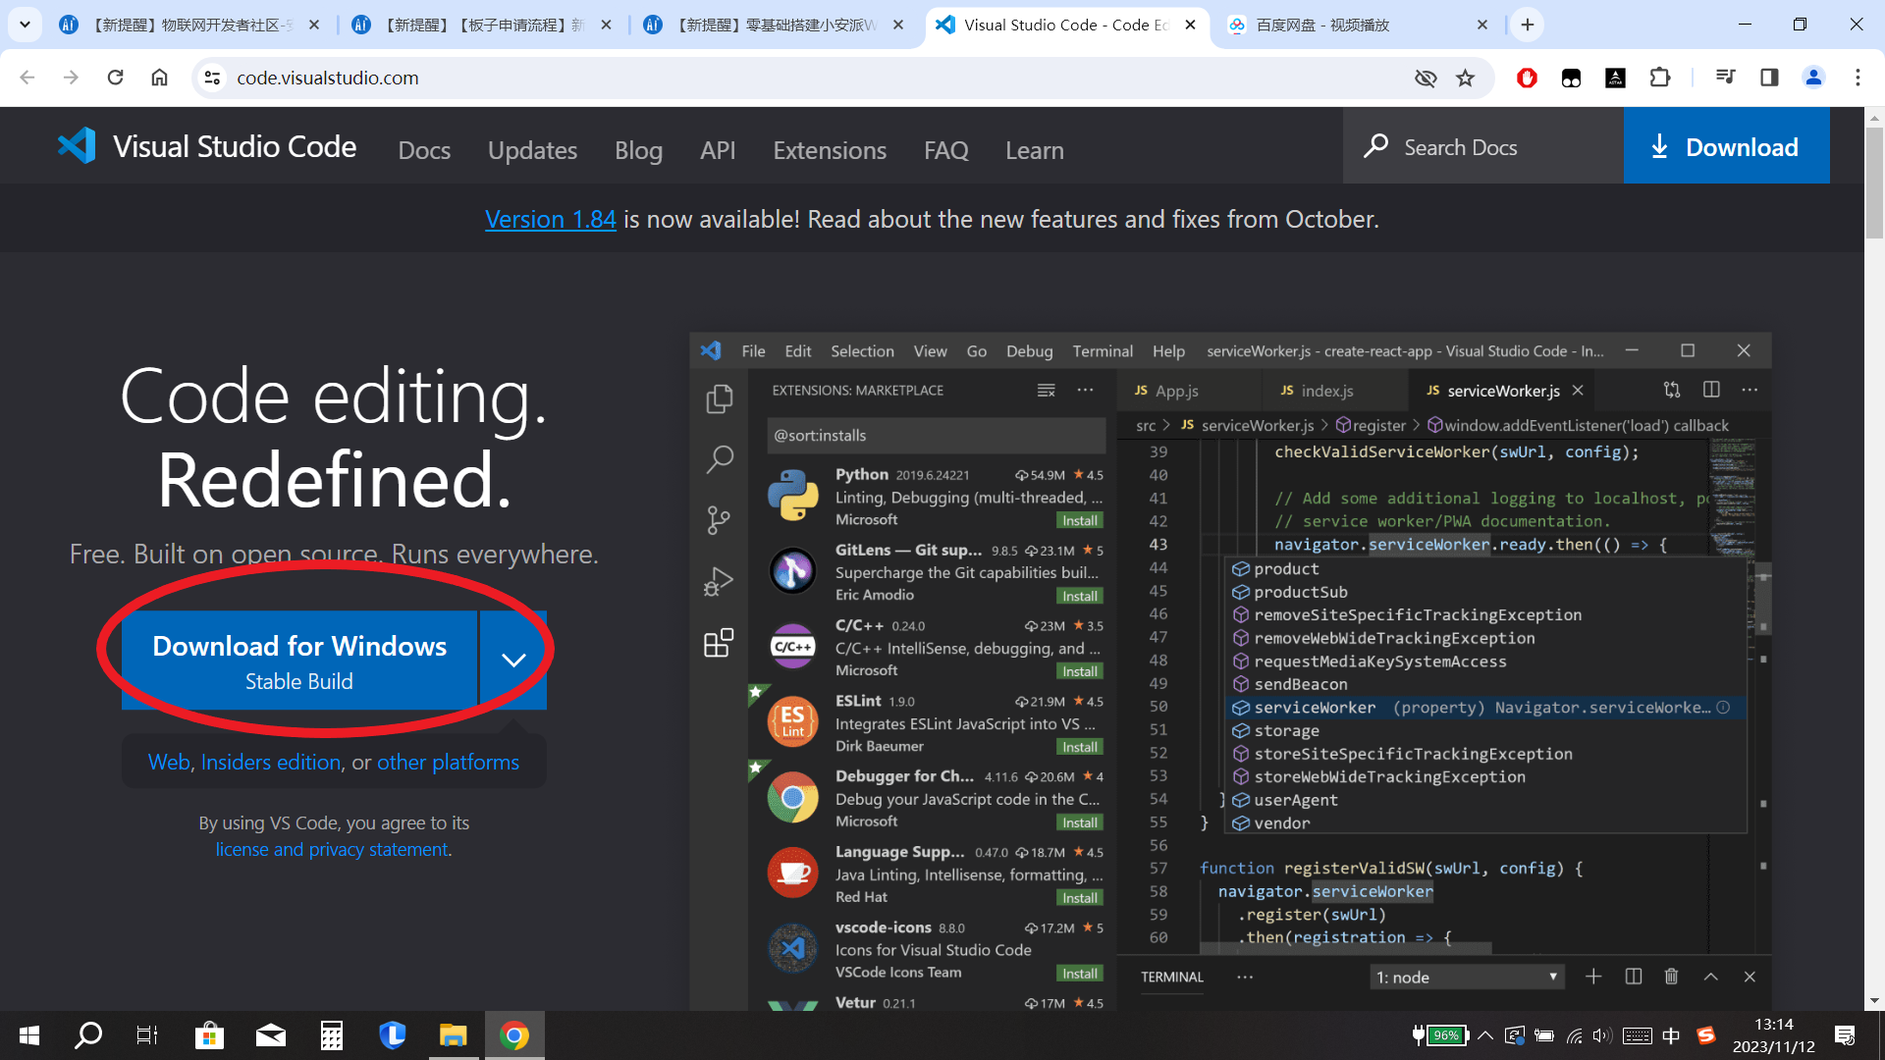The width and height of the screenshot is (1885, 1060).
Task: Open the Mail app on the taskbar
Action: pos(271,1035)
